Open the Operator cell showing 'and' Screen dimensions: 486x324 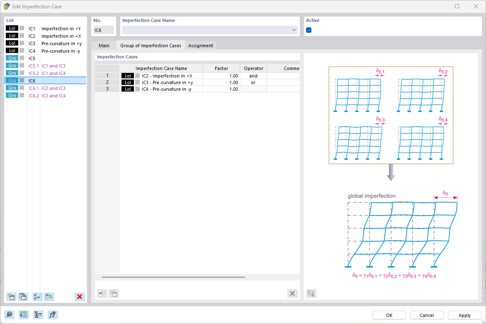coord(253,76)
